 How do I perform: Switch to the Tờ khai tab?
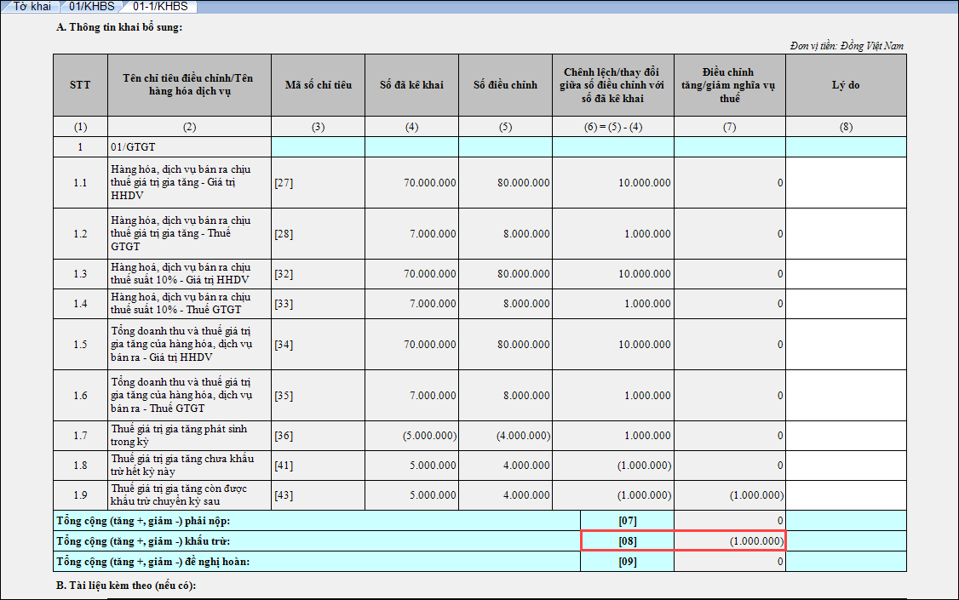(x=32, y=7)
